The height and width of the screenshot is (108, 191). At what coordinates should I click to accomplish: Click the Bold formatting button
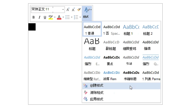coord(34,17)
